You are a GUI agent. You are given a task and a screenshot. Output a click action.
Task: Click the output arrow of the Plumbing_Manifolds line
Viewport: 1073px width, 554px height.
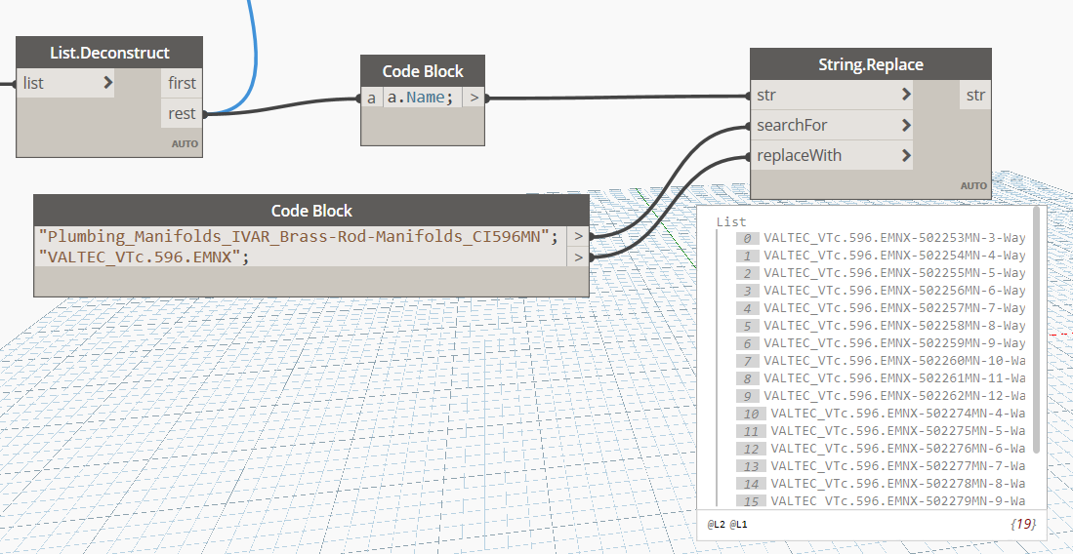(578, 237)
